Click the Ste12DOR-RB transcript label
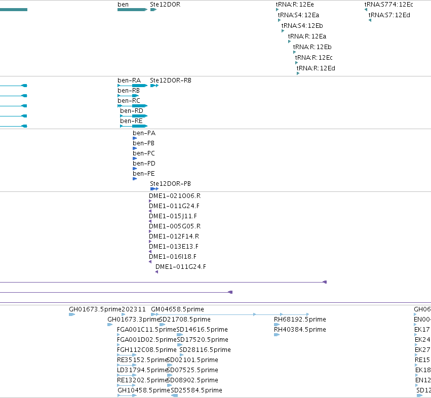 point(171,81)
